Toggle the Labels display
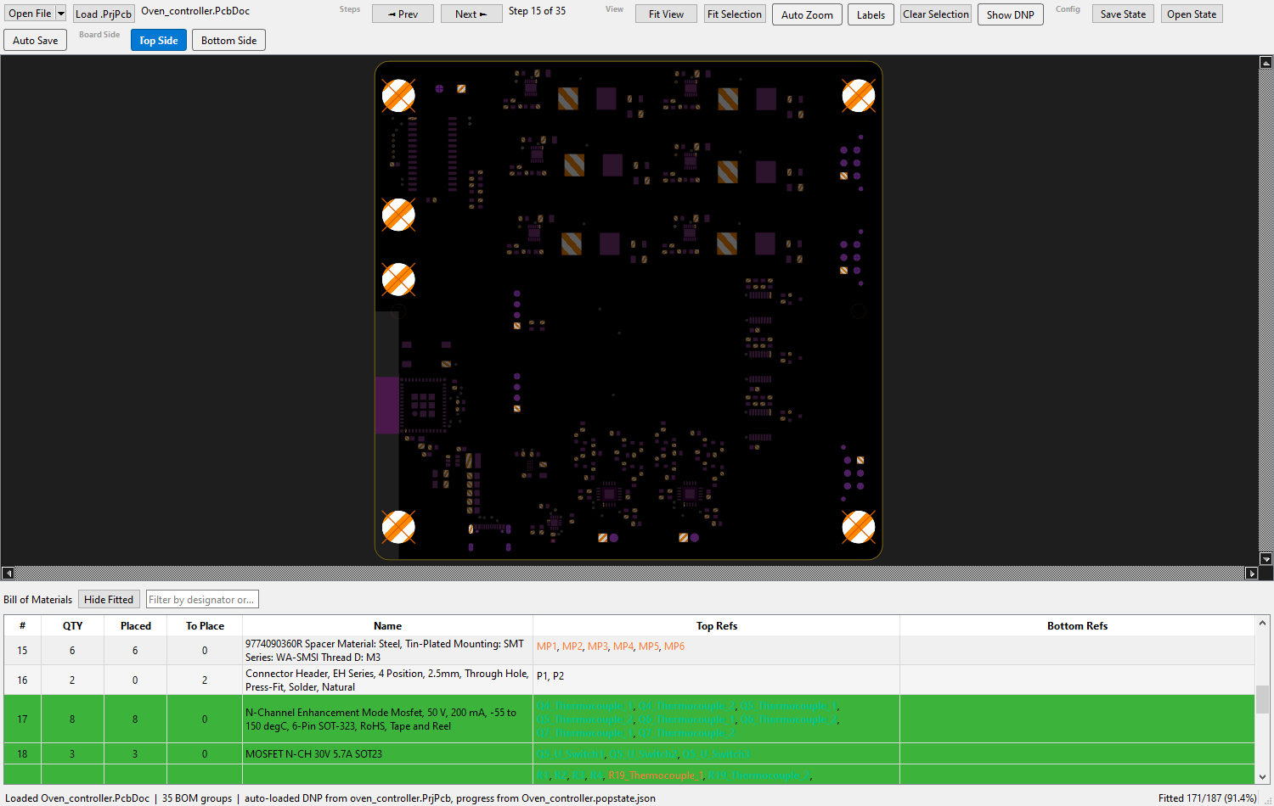Screen dimensions: 1274x806 [x=871, y=14]
